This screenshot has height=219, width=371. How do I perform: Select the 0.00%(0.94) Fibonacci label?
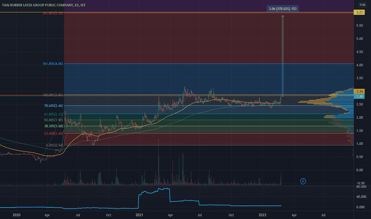pos(54,145)
